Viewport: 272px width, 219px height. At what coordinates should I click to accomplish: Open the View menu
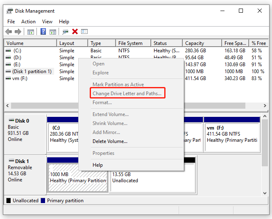pyautogui.click(x=47, y=22)
